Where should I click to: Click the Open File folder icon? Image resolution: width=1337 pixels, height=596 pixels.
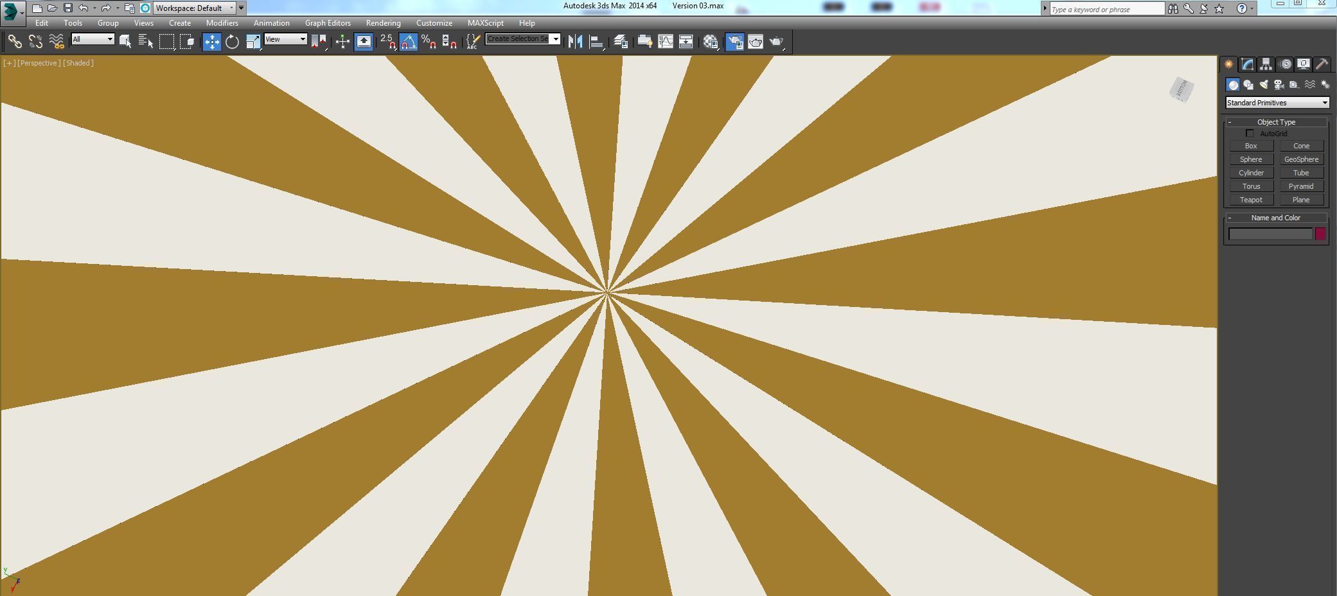(x=53, y=8)
